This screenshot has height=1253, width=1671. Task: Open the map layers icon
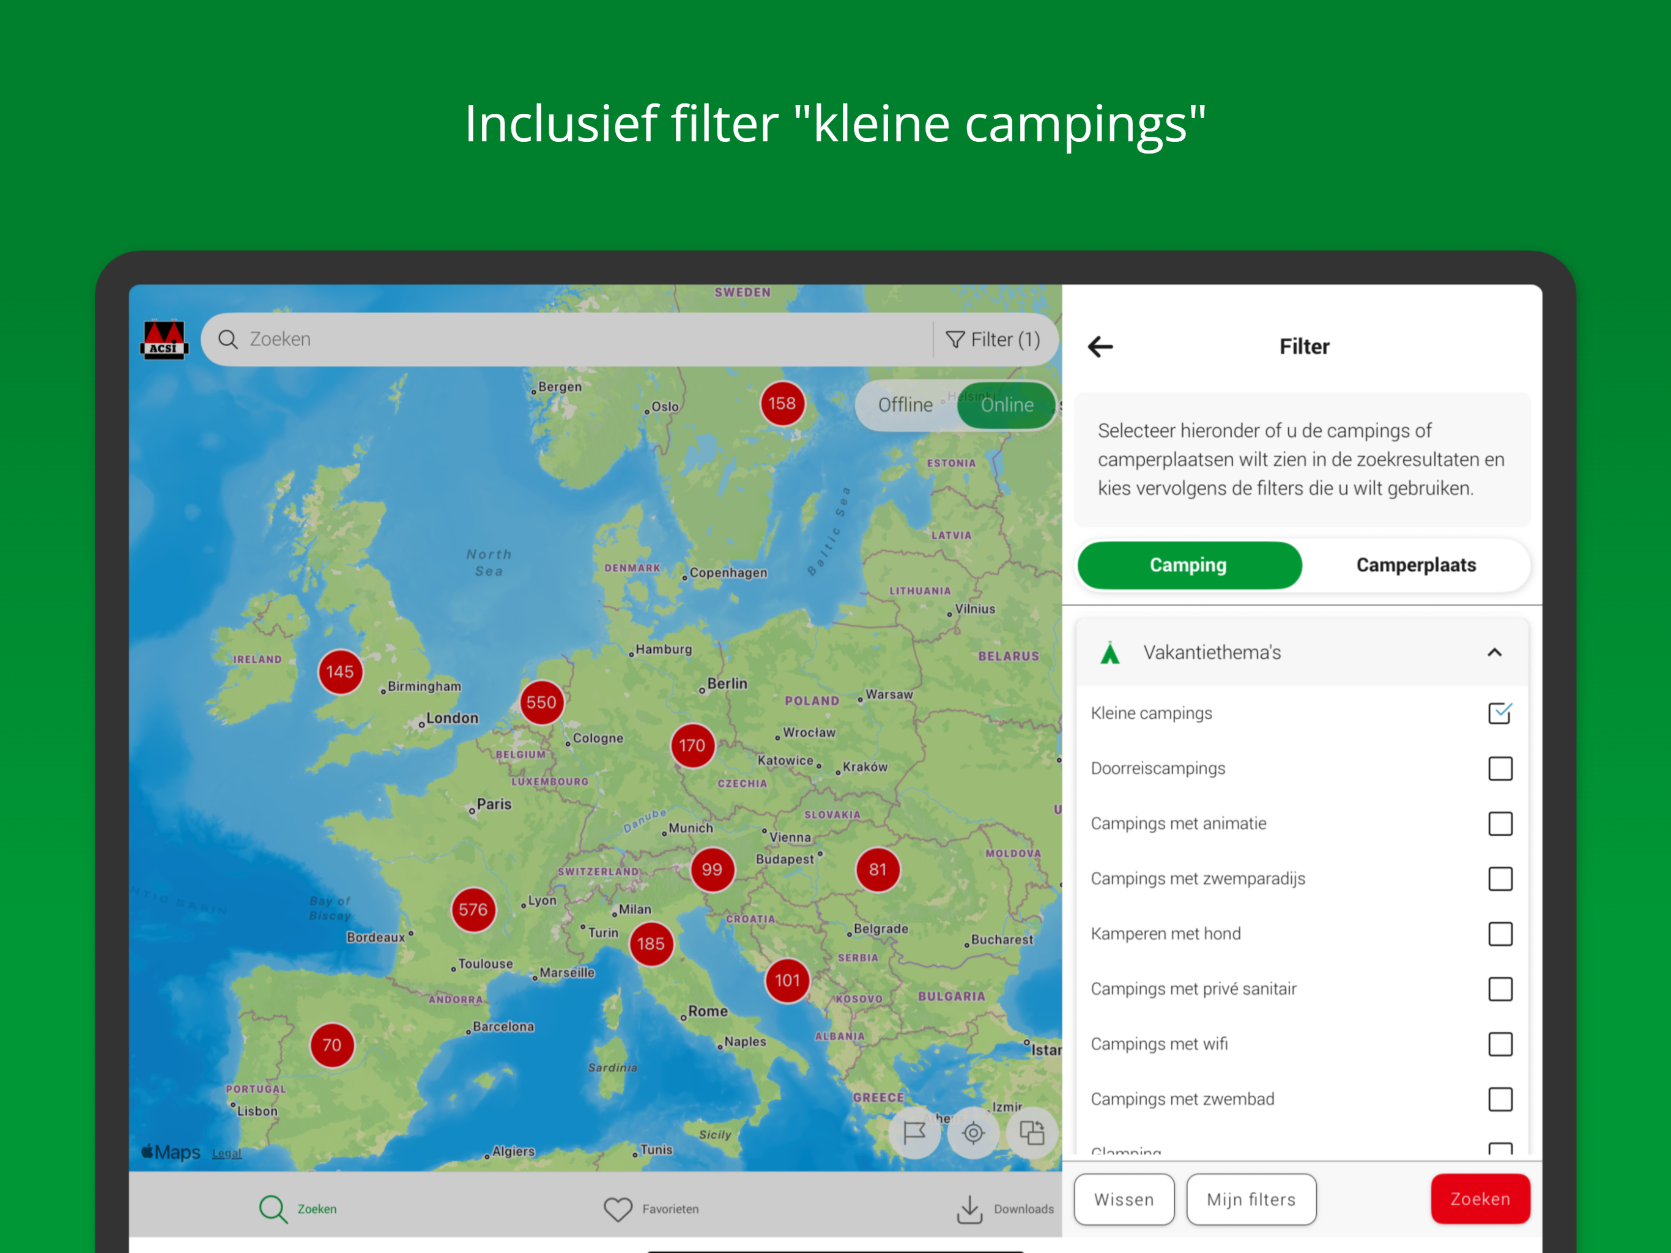coord(1031,1132)
